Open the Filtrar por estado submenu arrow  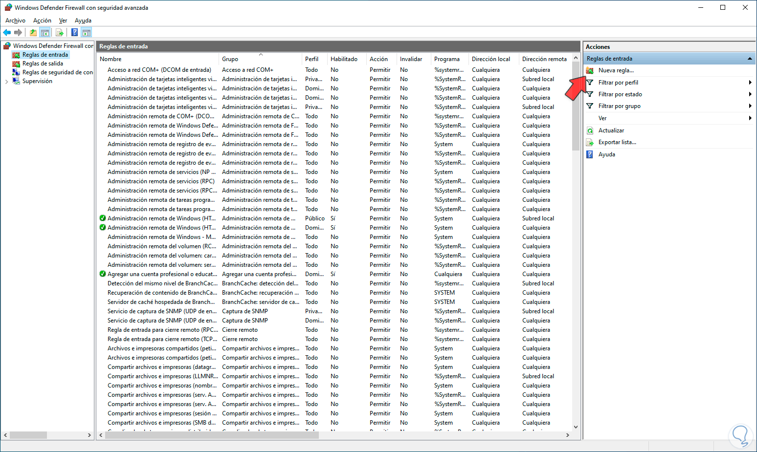[750, 94]
